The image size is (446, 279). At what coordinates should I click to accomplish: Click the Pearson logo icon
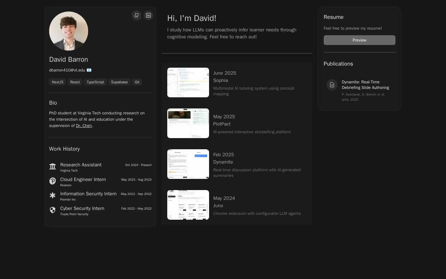click(53, 181)
